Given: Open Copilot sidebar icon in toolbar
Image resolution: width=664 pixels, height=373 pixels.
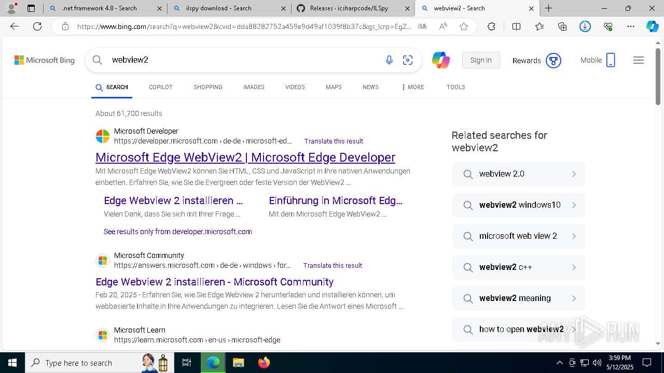Looking at the screenshot, I should (x=652, y=26).
